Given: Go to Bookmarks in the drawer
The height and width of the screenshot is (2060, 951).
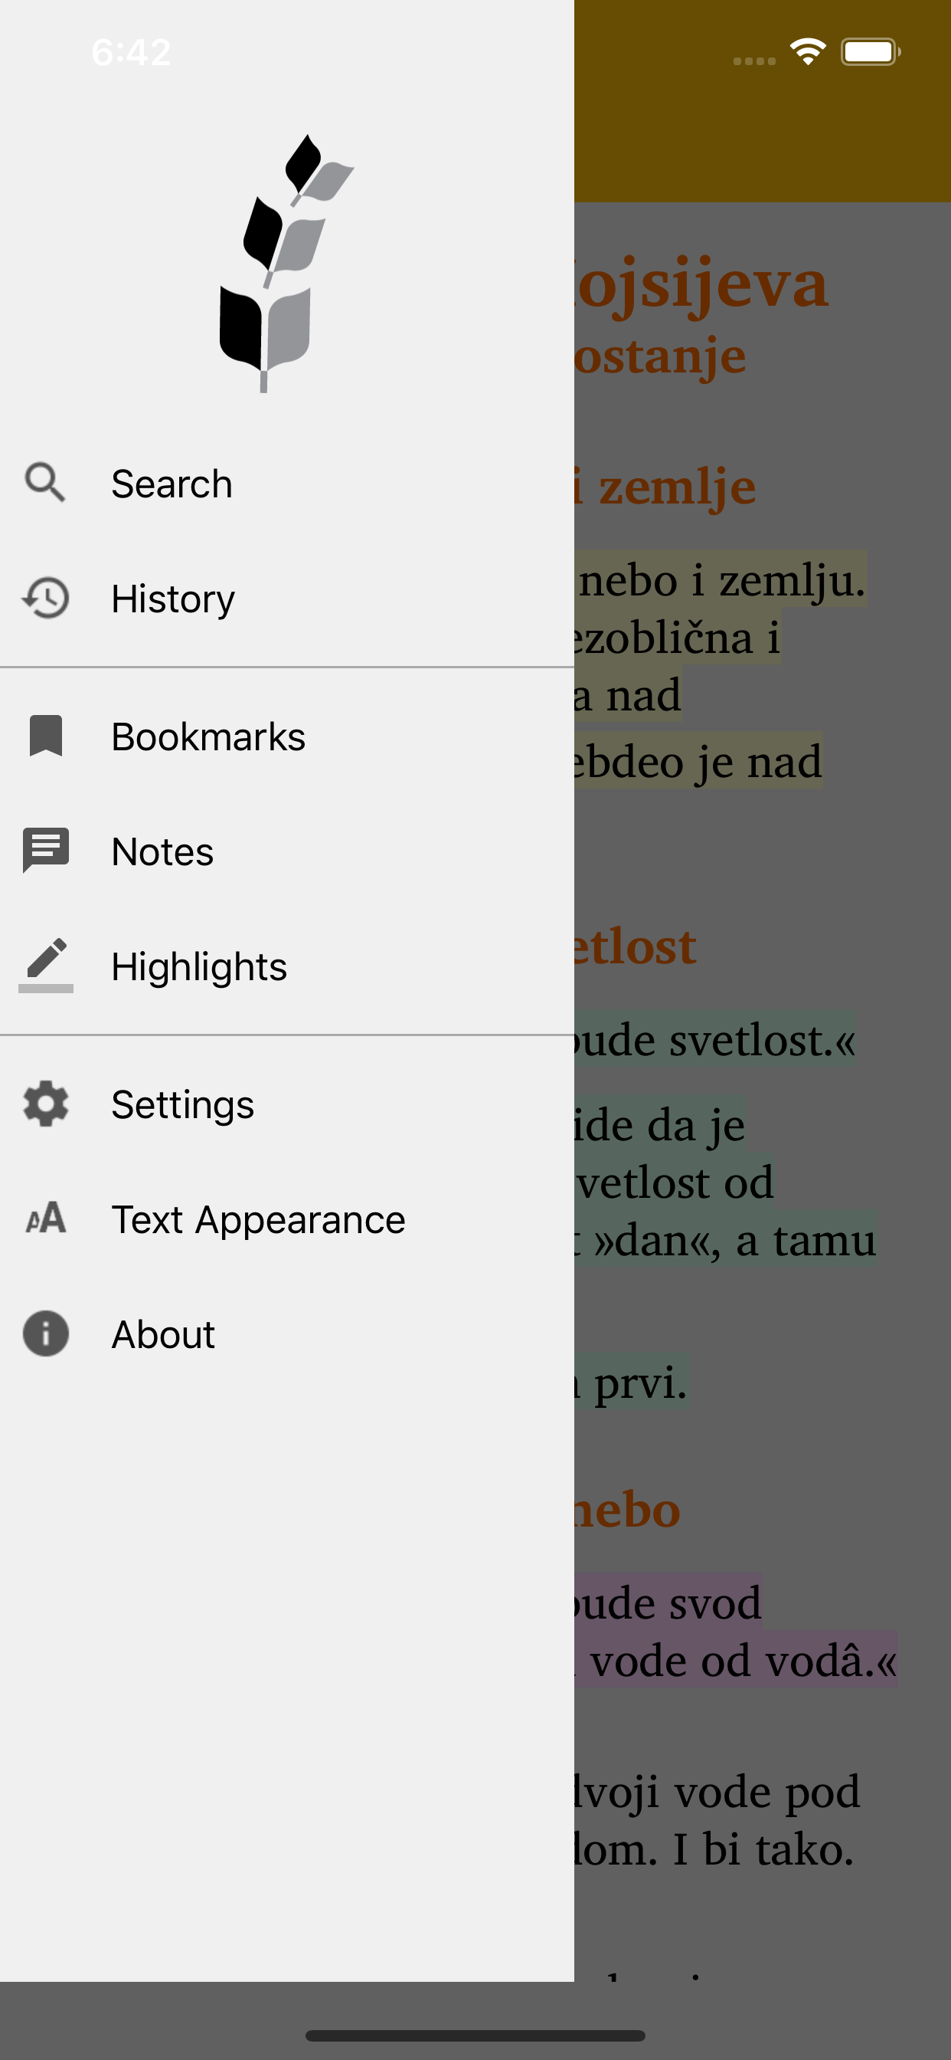Looking at the screenshot, I should [x=287, y=736].
